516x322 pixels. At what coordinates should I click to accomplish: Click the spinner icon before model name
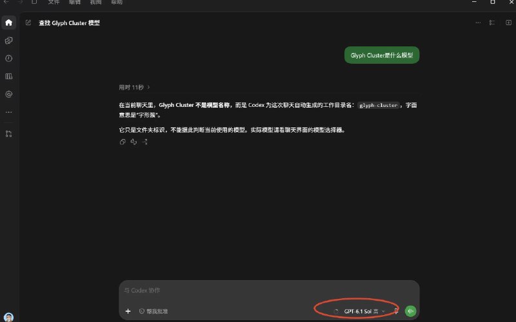coord(336,312)
